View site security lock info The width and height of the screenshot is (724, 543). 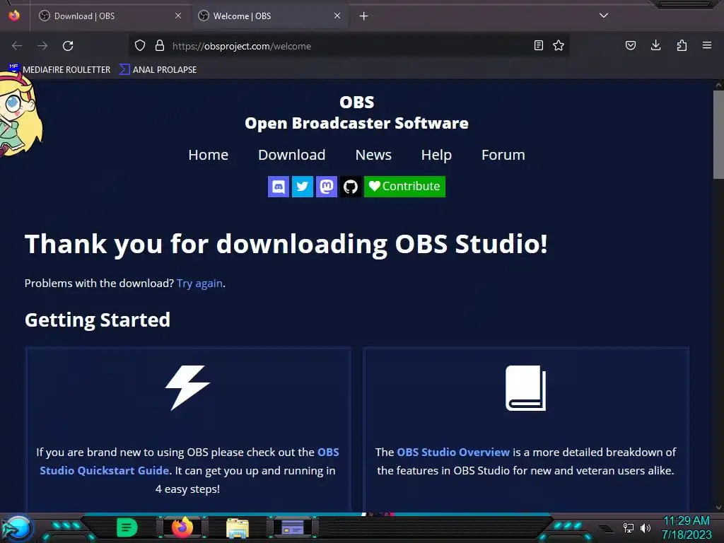pos(160,46)
